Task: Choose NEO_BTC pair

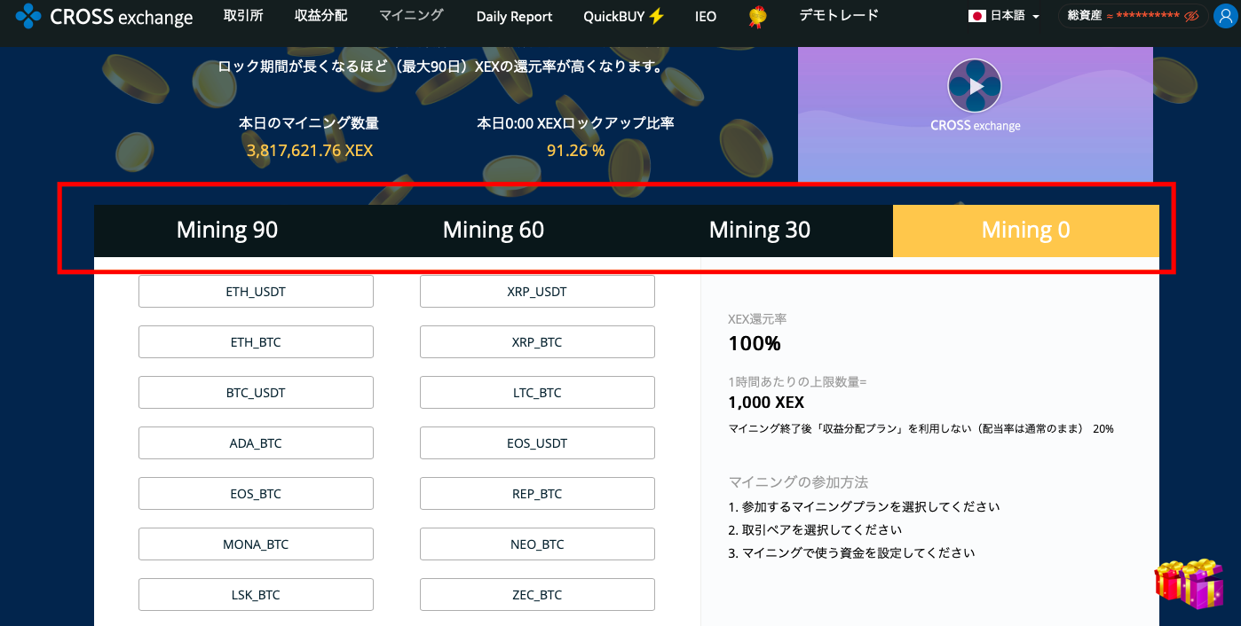Action: [x=537, y=544]
